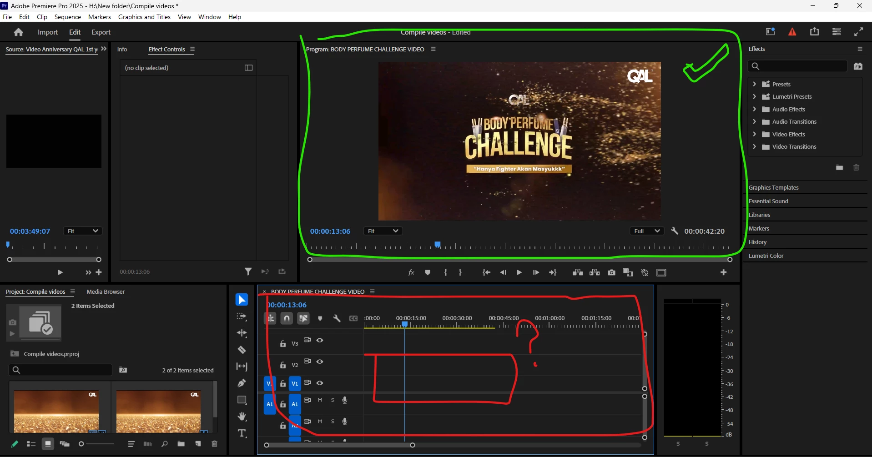Viewport: 872px width, 457px height.
Task: Expand the Lumetri Presets folder
Action: point(754,96)
